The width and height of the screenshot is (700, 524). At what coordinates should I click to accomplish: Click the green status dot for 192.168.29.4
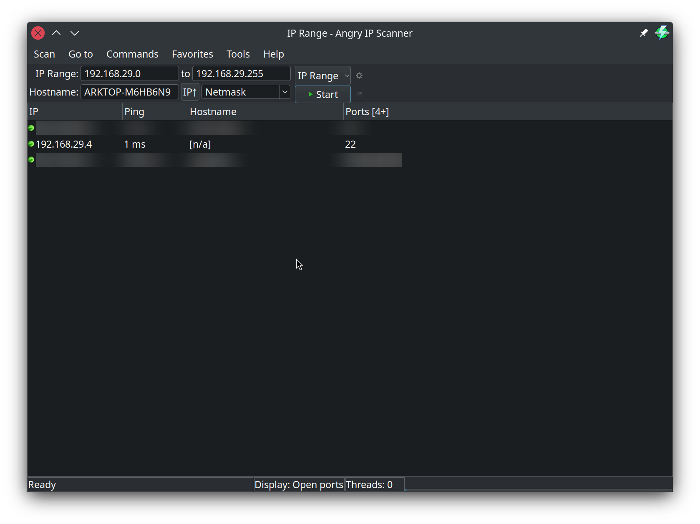tap(31, 144)
